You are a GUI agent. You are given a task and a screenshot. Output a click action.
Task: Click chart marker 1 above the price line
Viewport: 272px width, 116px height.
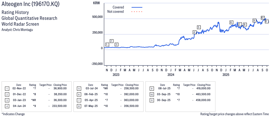point(107,44)
